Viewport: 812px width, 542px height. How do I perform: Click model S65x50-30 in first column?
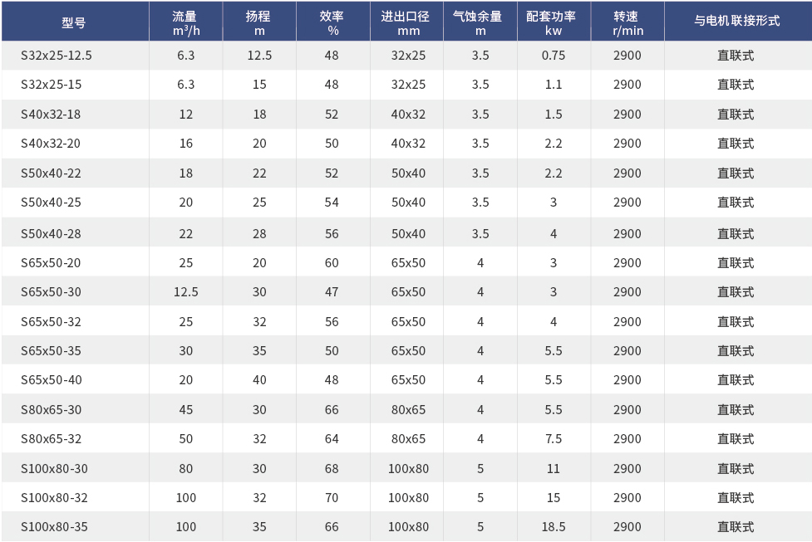pos(51,292)
